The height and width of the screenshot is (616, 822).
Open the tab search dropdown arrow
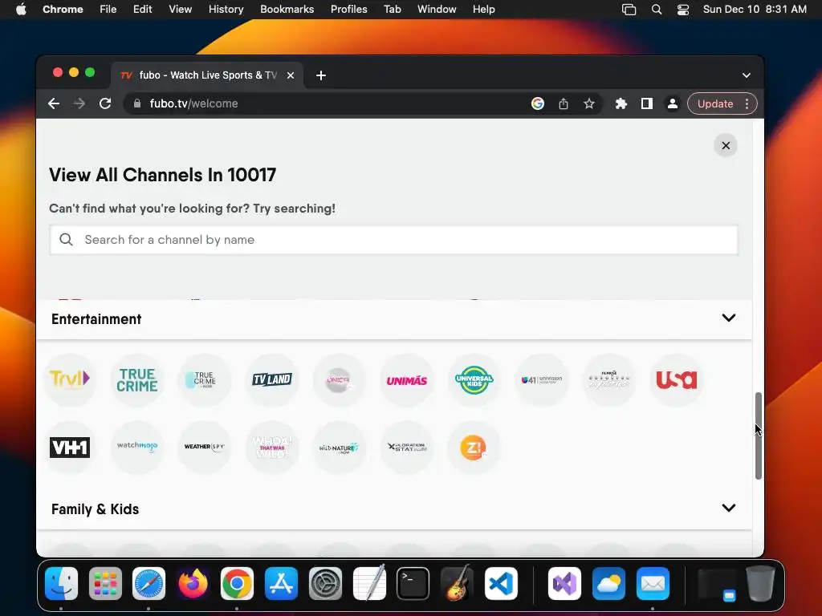(747, 75)
